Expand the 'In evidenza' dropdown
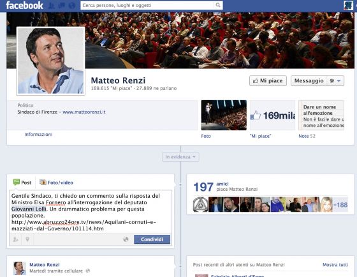357x277 pixels. click(x=180, y=157)
